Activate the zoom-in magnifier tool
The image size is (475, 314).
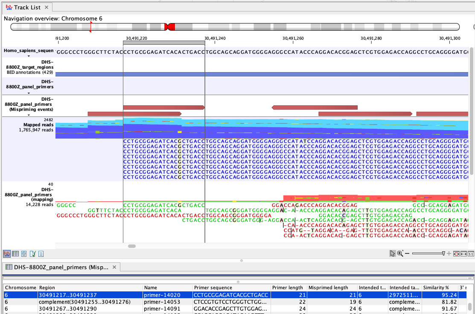[x=400, y=253]
